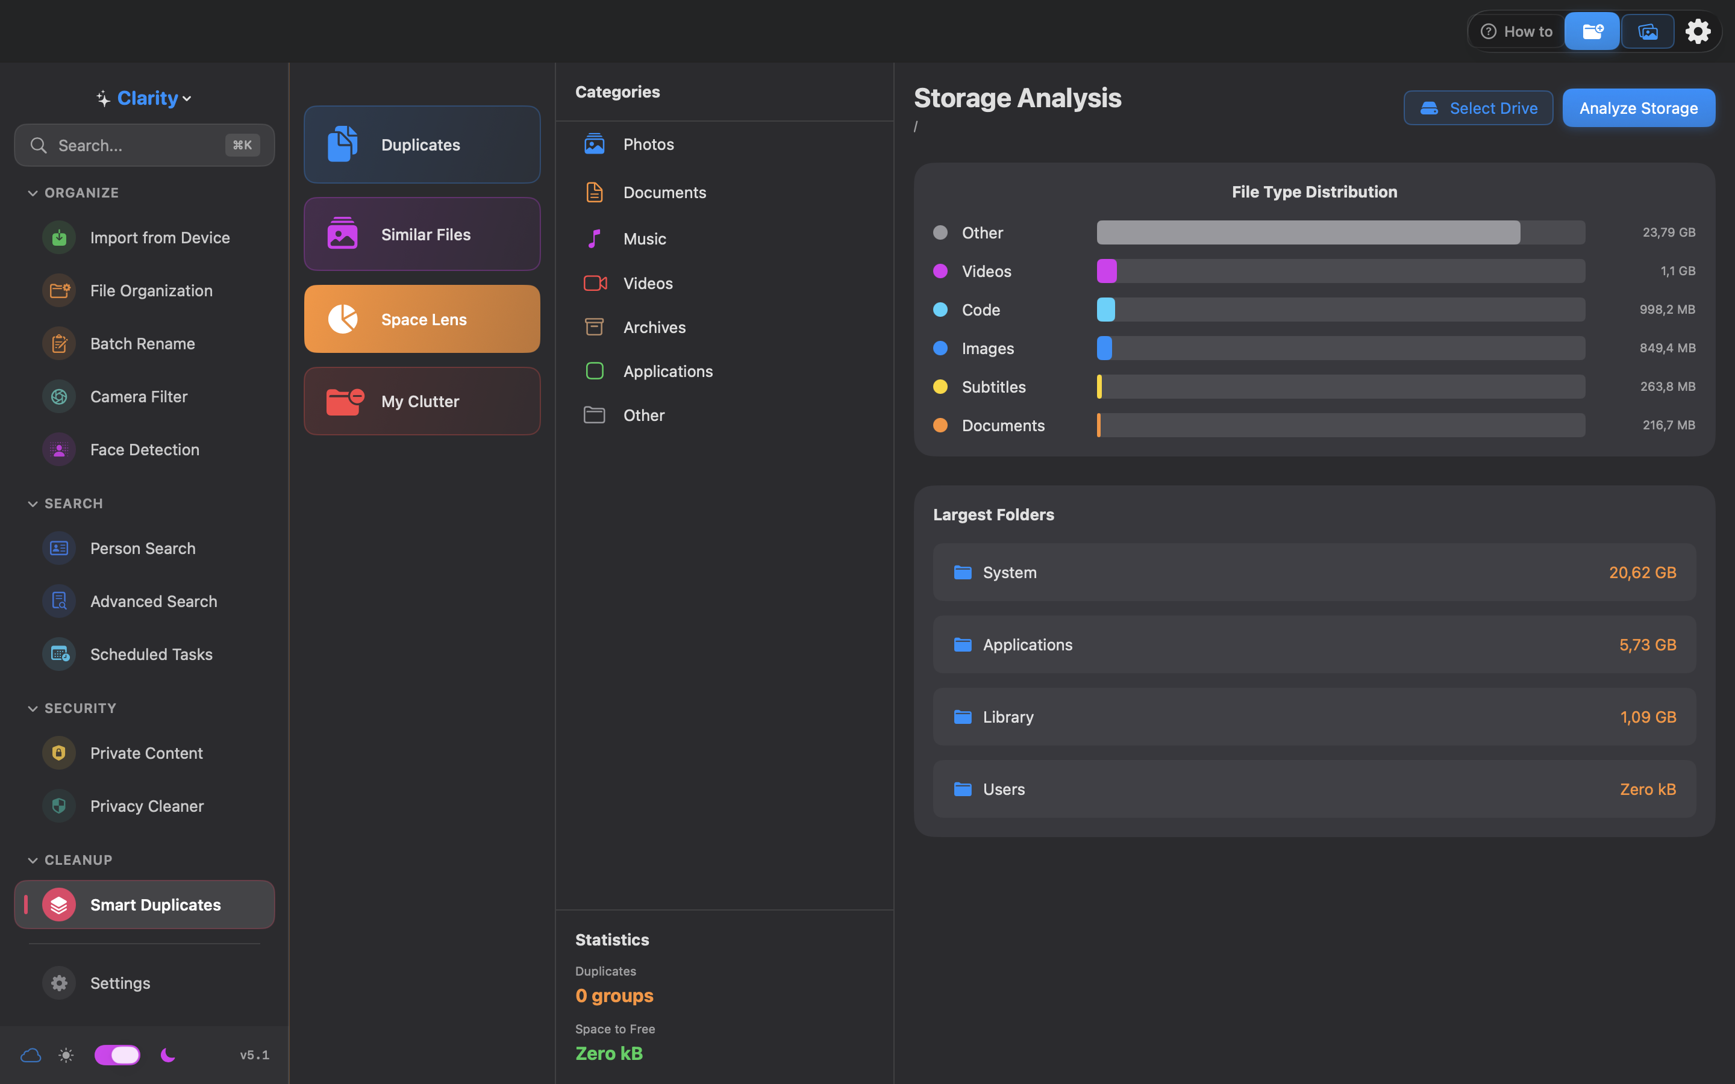Open Space Lens
This screenshot has width=1735, height=1084.
[x=422, y=319]
